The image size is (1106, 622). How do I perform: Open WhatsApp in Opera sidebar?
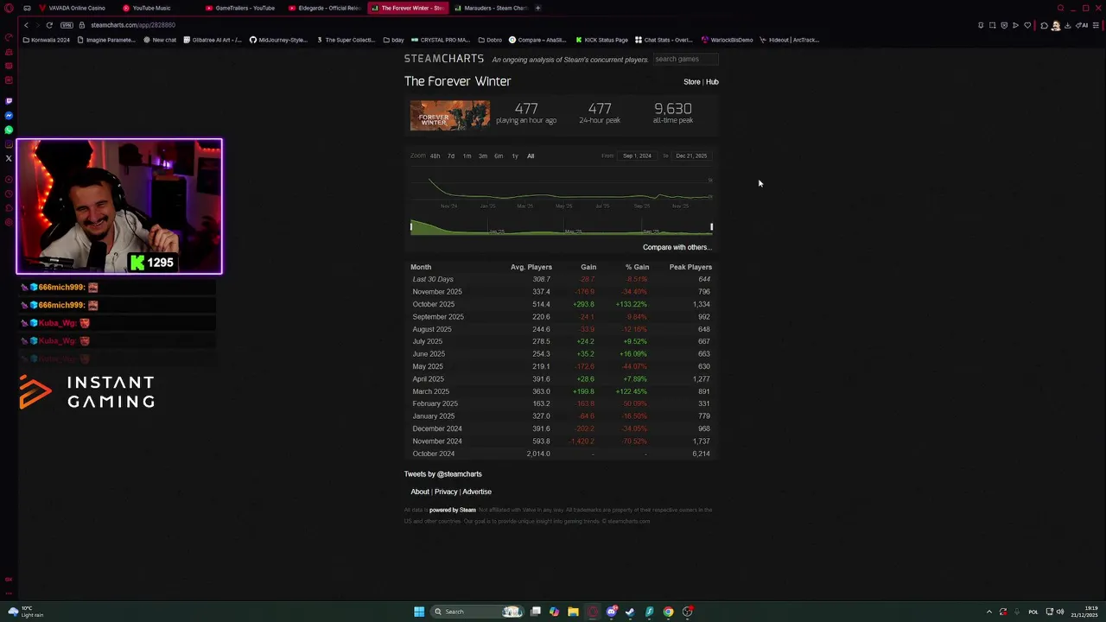[x=9, y=130]
